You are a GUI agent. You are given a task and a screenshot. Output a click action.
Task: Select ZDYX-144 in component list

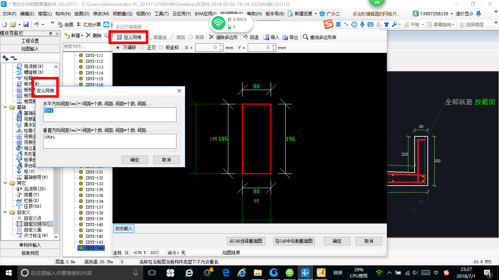(x=91, y=248)
